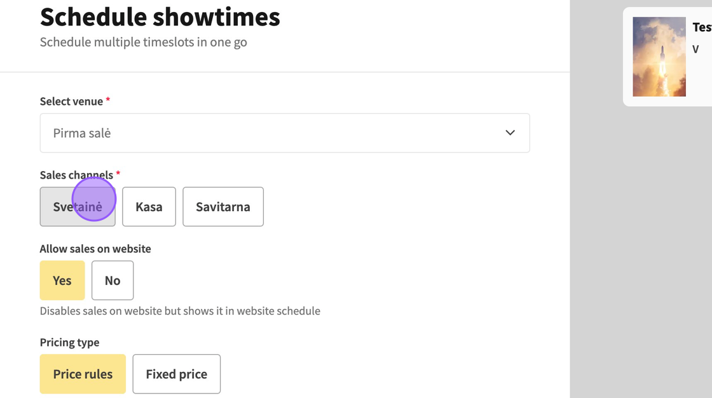Click the Sales channels label
This screenshot has height=398, width=712.
coord(76,175)
